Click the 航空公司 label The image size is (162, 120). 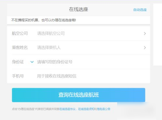(20, 33)
